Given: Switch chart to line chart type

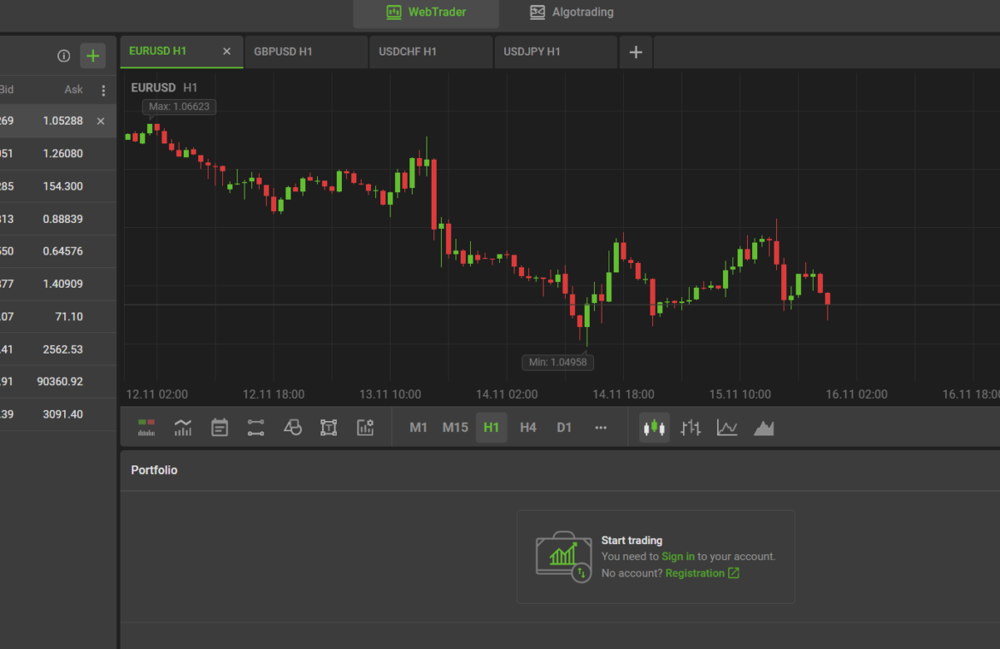Looking at the screenshot, I should click(x=727, y=427).
